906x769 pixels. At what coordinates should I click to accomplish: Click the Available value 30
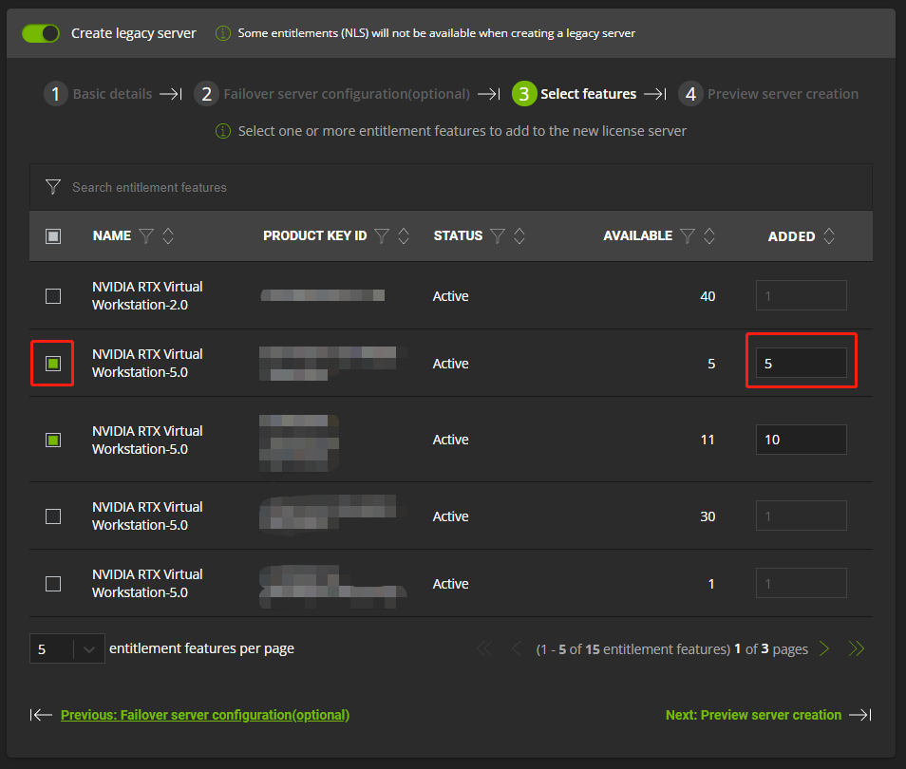[x=708, y=516]
